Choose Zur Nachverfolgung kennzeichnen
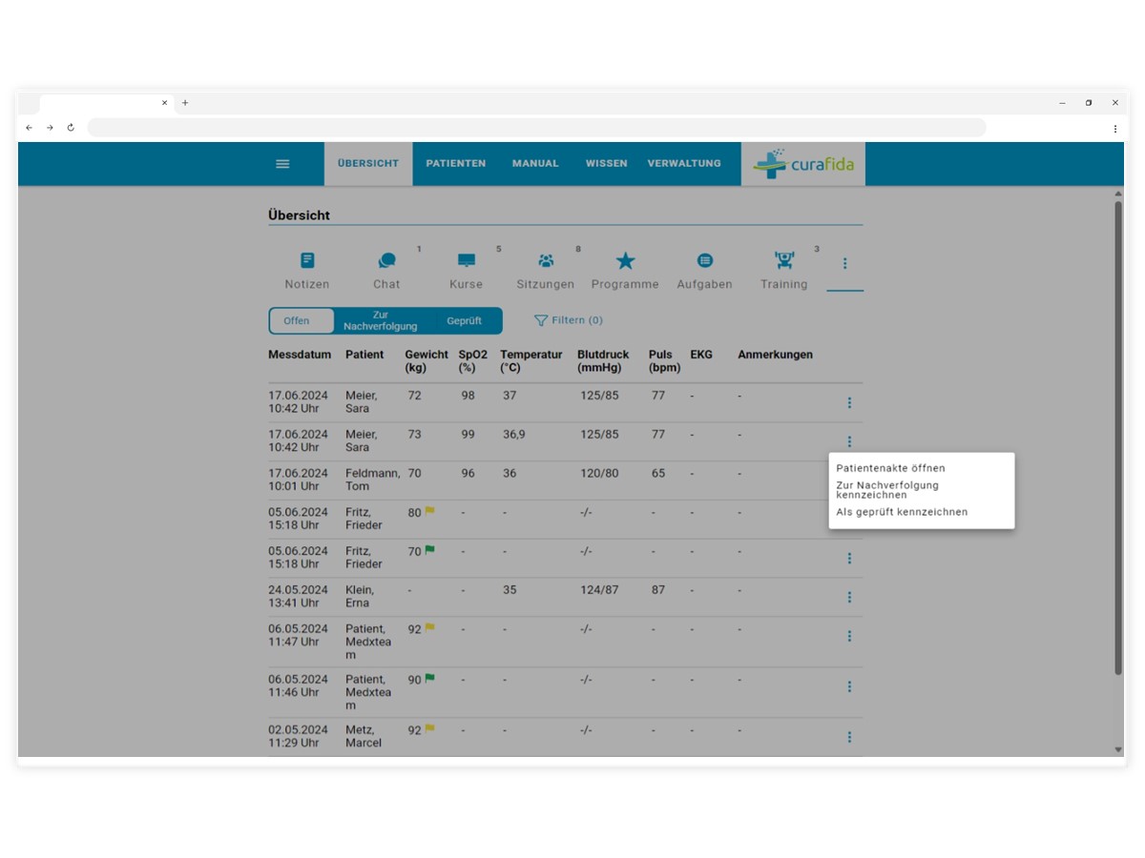Viewport: 1145px width, 858px height. [x=887, y=490]
